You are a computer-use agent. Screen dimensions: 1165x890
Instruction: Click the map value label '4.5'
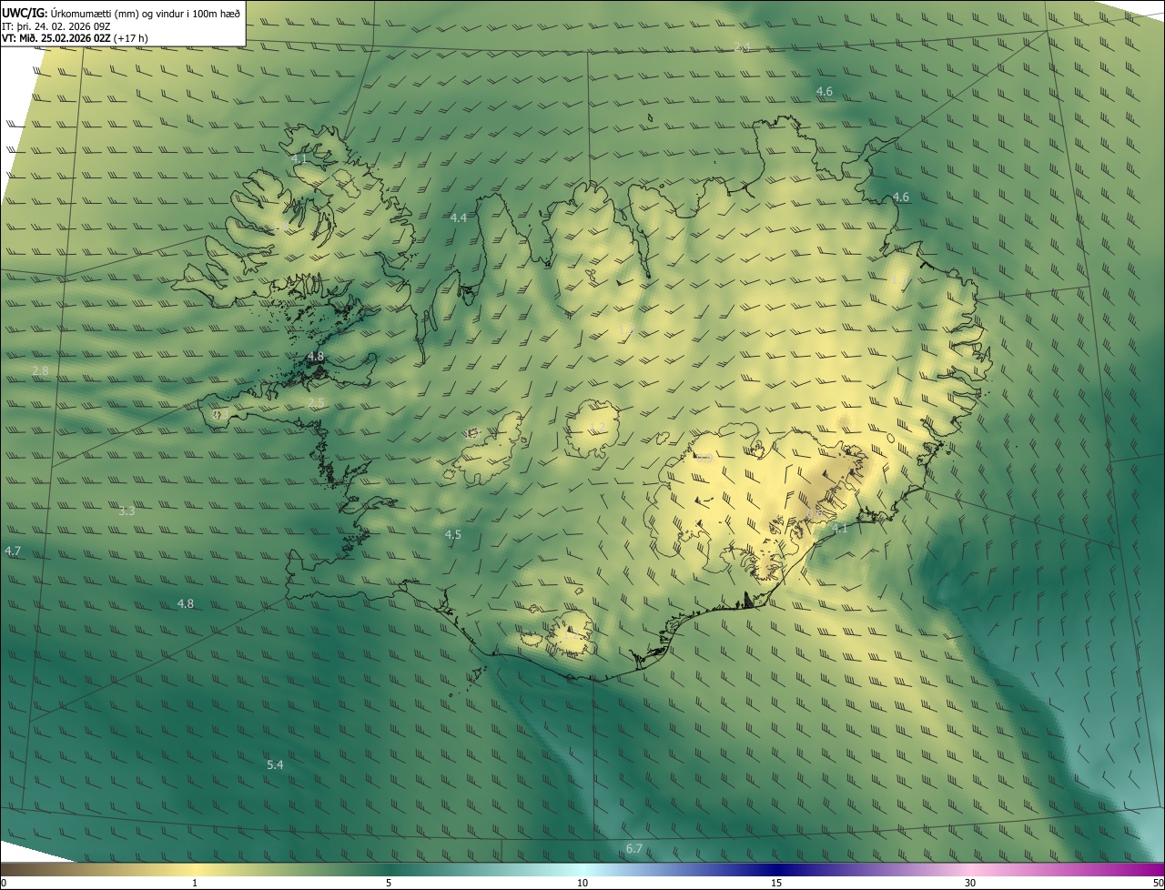click(x=453, y=534)
